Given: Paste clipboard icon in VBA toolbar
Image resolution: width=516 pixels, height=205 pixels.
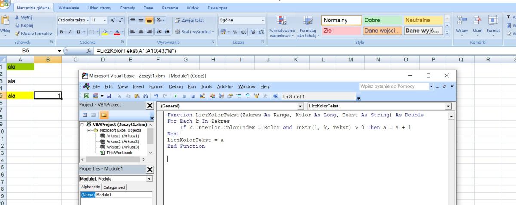Looking at the screenshot, I should [137, 96].
